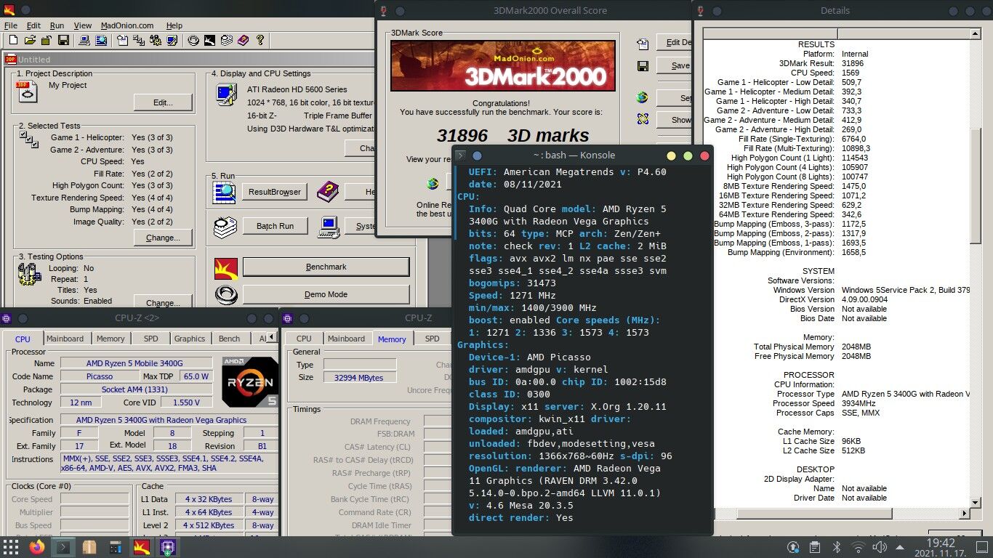Click the yellow question mark toolbar icon
Screen dimensions: 993x558
coord(260,41)
